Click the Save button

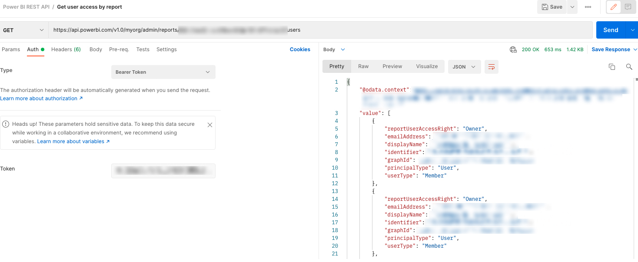[552, 7]
